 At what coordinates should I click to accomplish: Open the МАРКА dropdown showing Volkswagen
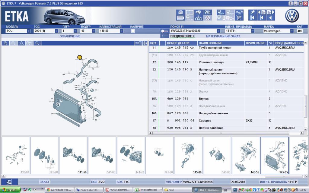point(292,31)
